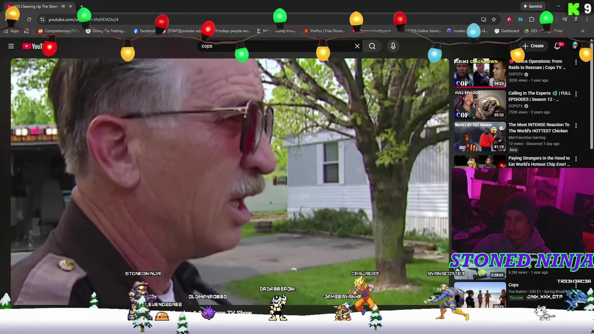Bookmark this tab with the star icon
Screen dimensions: 594x334
[x=494, y=19]
